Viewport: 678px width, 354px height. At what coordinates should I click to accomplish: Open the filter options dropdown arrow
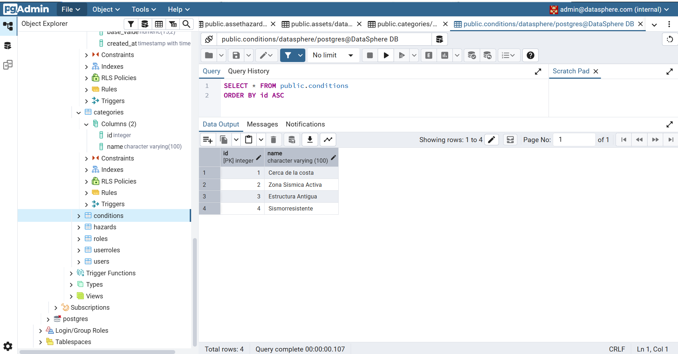(x=300, y=55)
